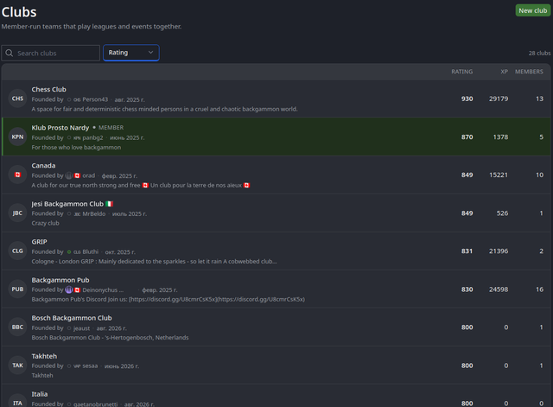The width and height of the screenshot is (553, 407).
Task: Open the Chess Club link
Action: (48, 89)
